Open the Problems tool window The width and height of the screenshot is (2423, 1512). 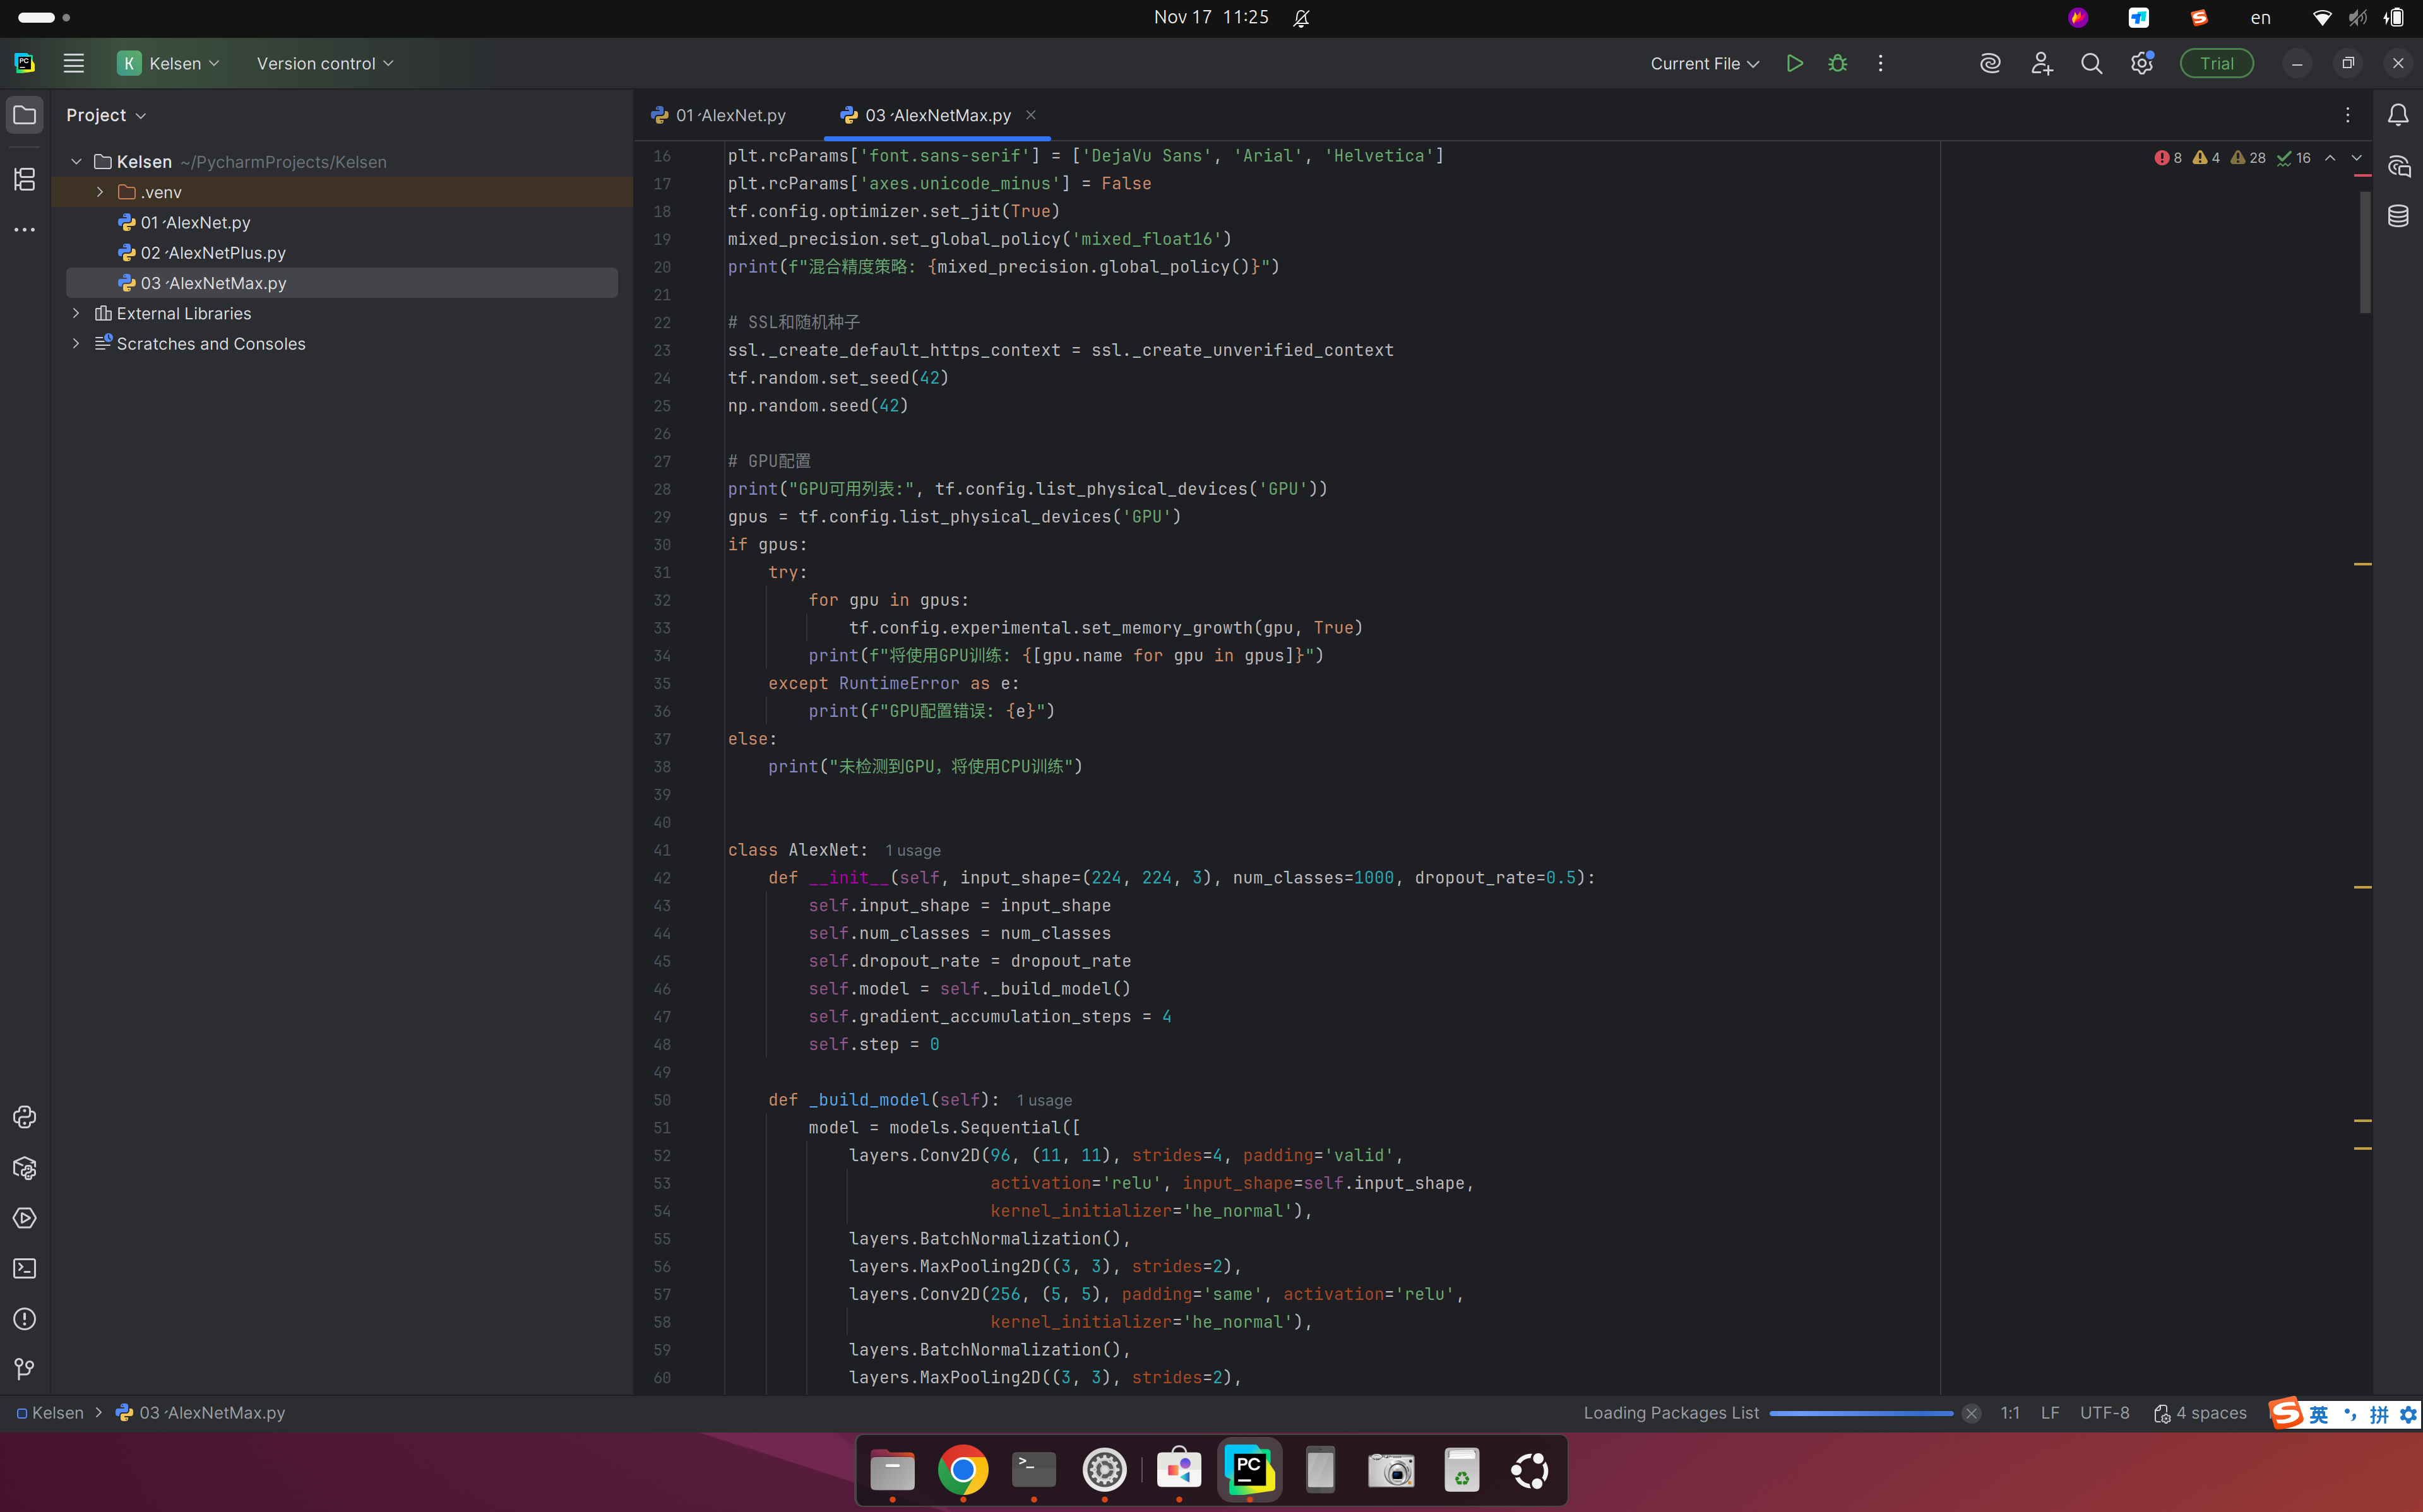[x=25, y=1318]
